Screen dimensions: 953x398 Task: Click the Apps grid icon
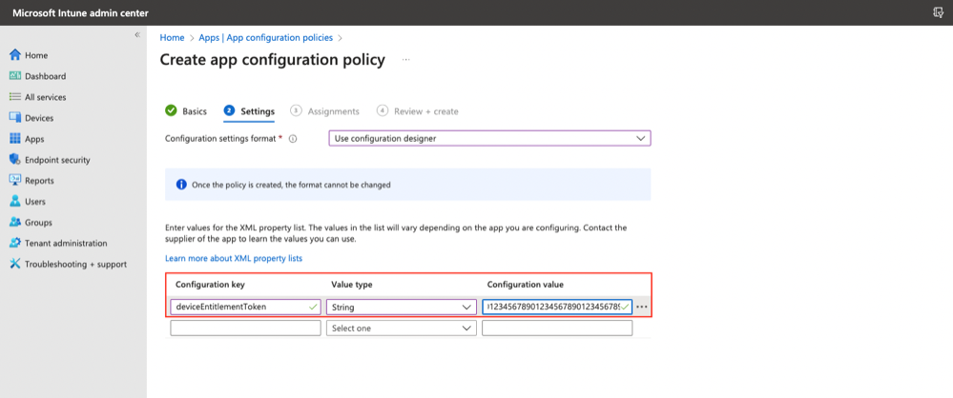tap(15, 139)
